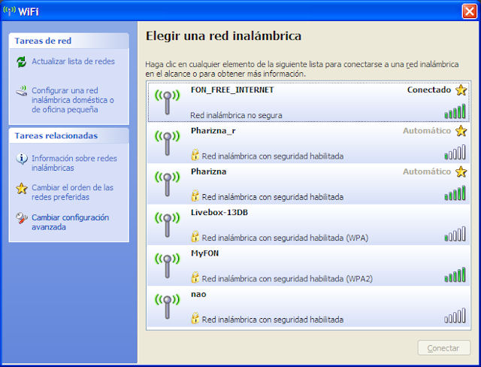Click the star icon beside Cambiar el orden
The height and width of the screenshot is (367, 481).
tap(22, 189)
